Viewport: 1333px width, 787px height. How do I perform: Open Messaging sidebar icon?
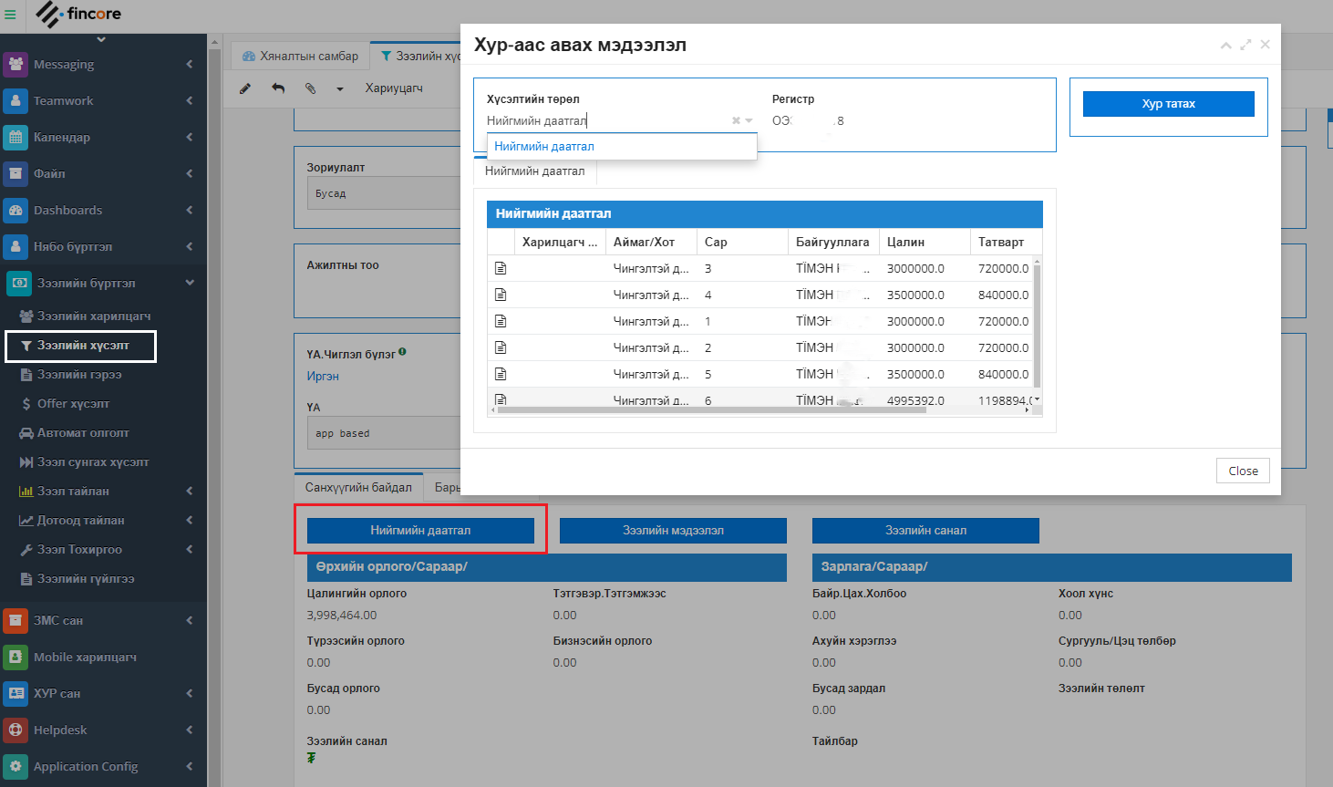pos(15,64)
